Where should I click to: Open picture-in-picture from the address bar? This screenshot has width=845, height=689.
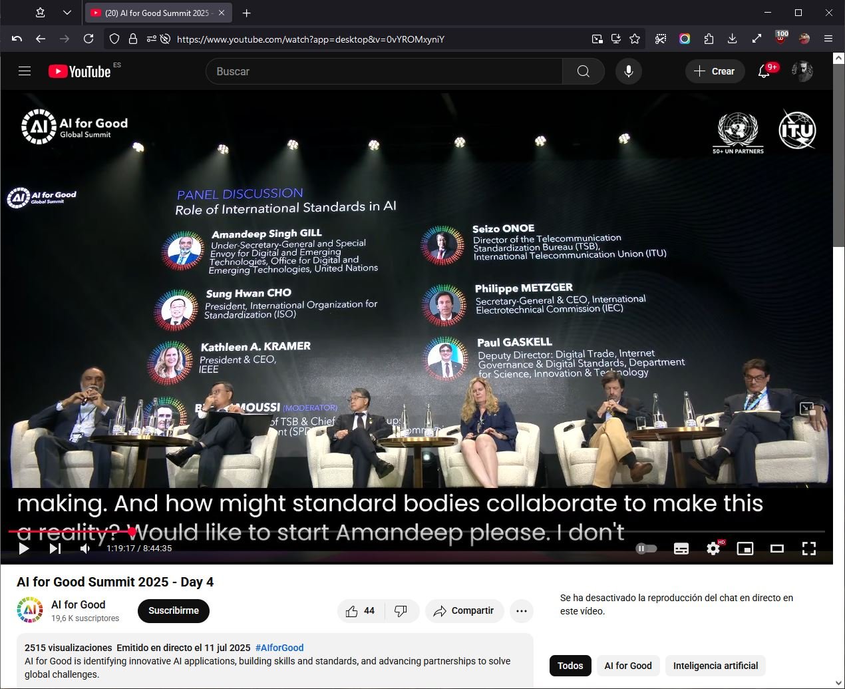coord(597,39)
